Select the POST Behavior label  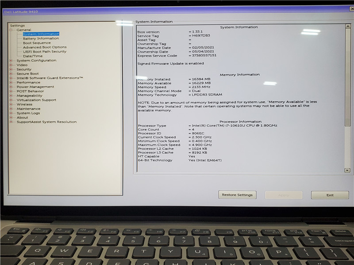[x=30, y=91]
